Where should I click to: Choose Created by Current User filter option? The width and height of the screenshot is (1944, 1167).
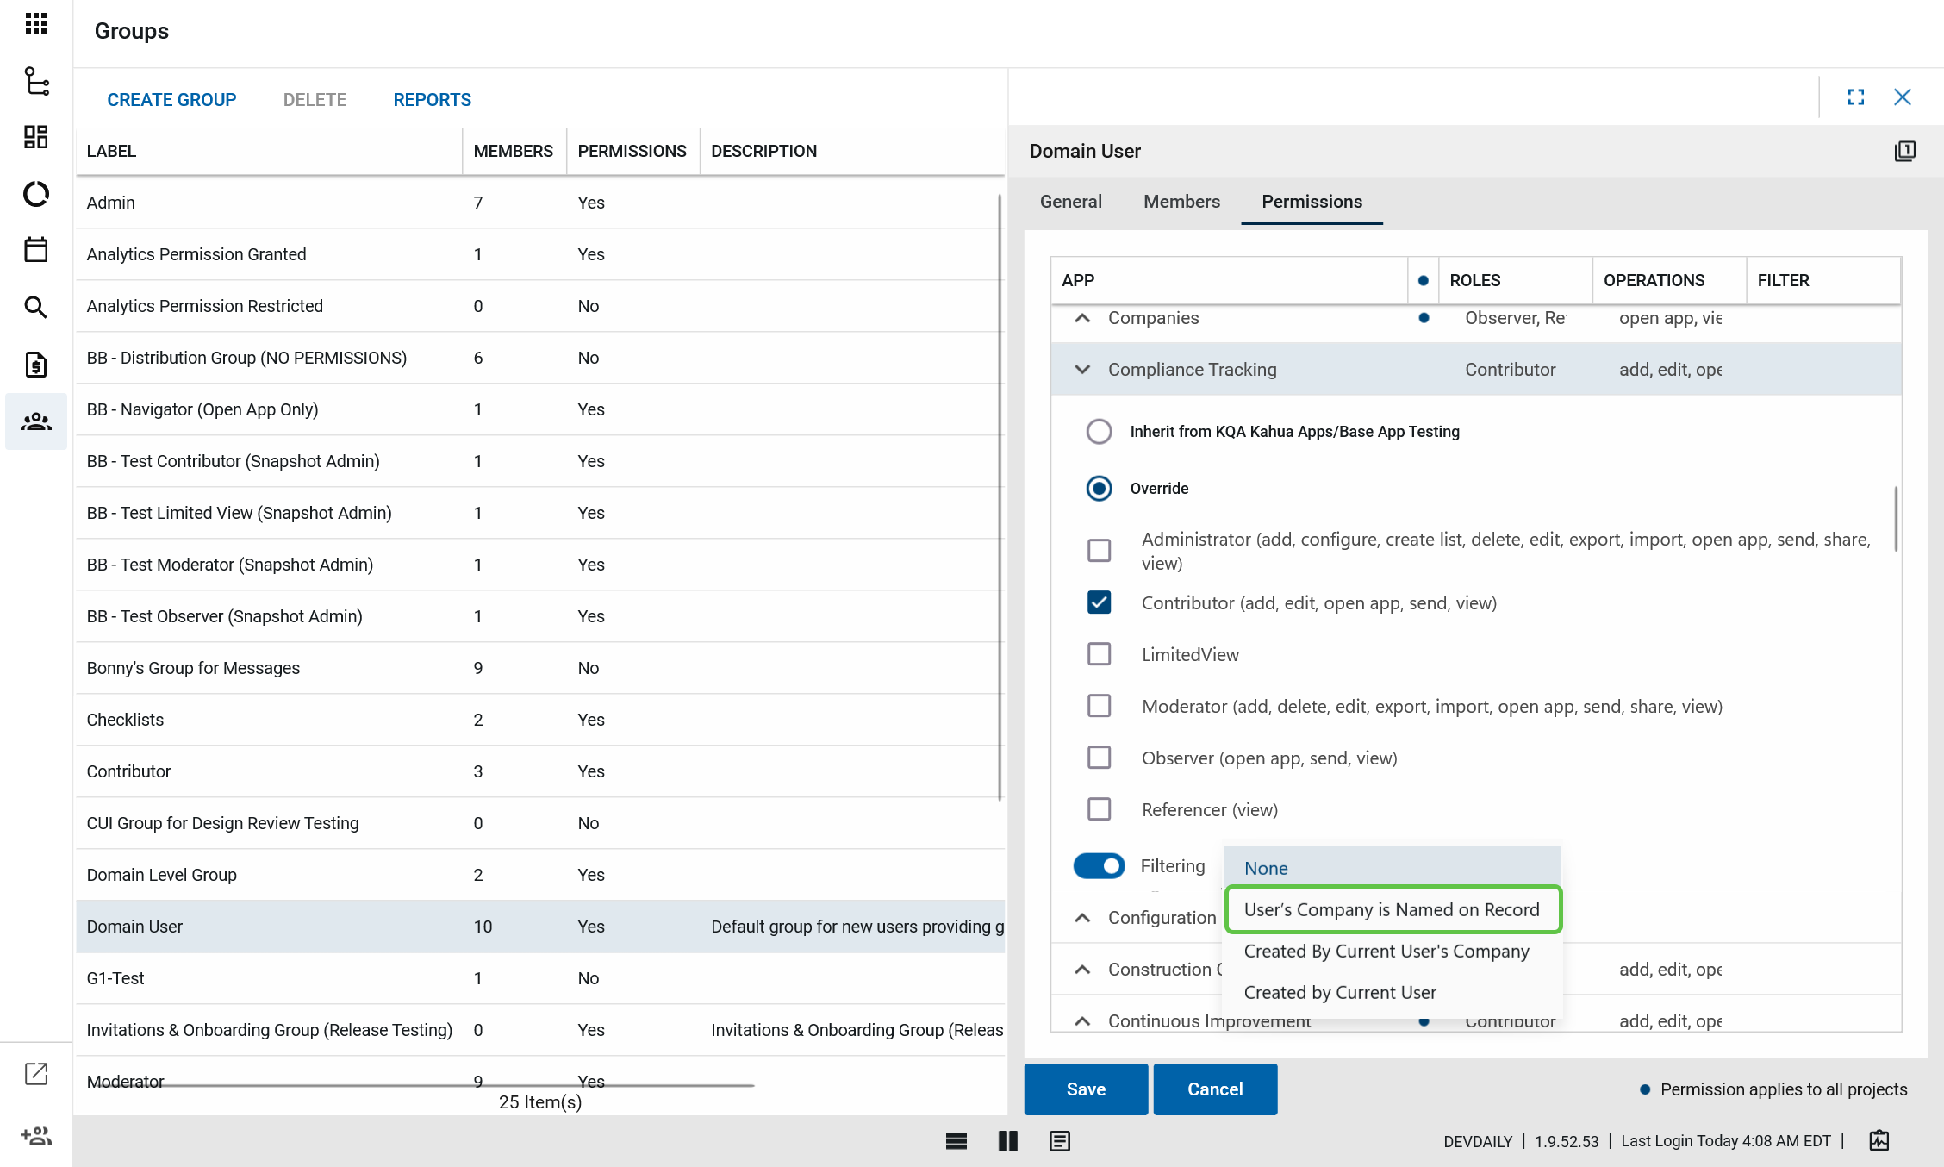[x=1339, y=992]
